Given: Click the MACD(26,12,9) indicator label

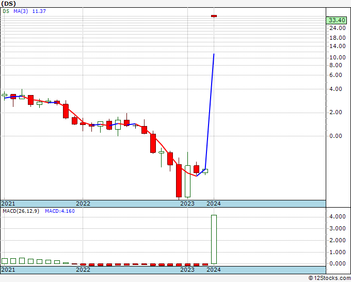Looking at the screenshot, I should click(21, 211).
